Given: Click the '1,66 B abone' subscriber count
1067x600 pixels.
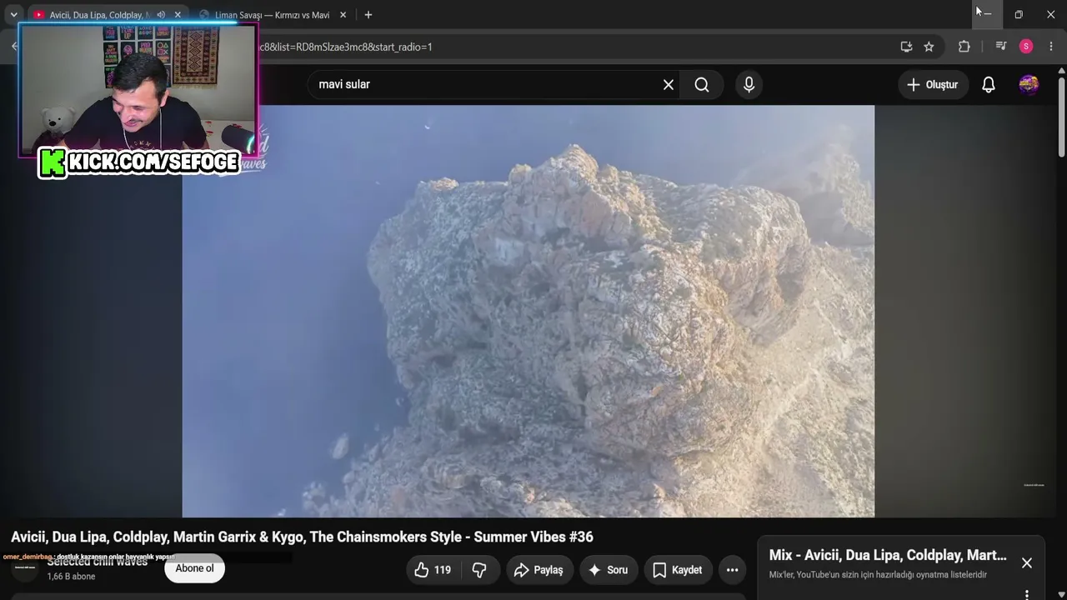Looking at the screenshot, I should (71, 577).
